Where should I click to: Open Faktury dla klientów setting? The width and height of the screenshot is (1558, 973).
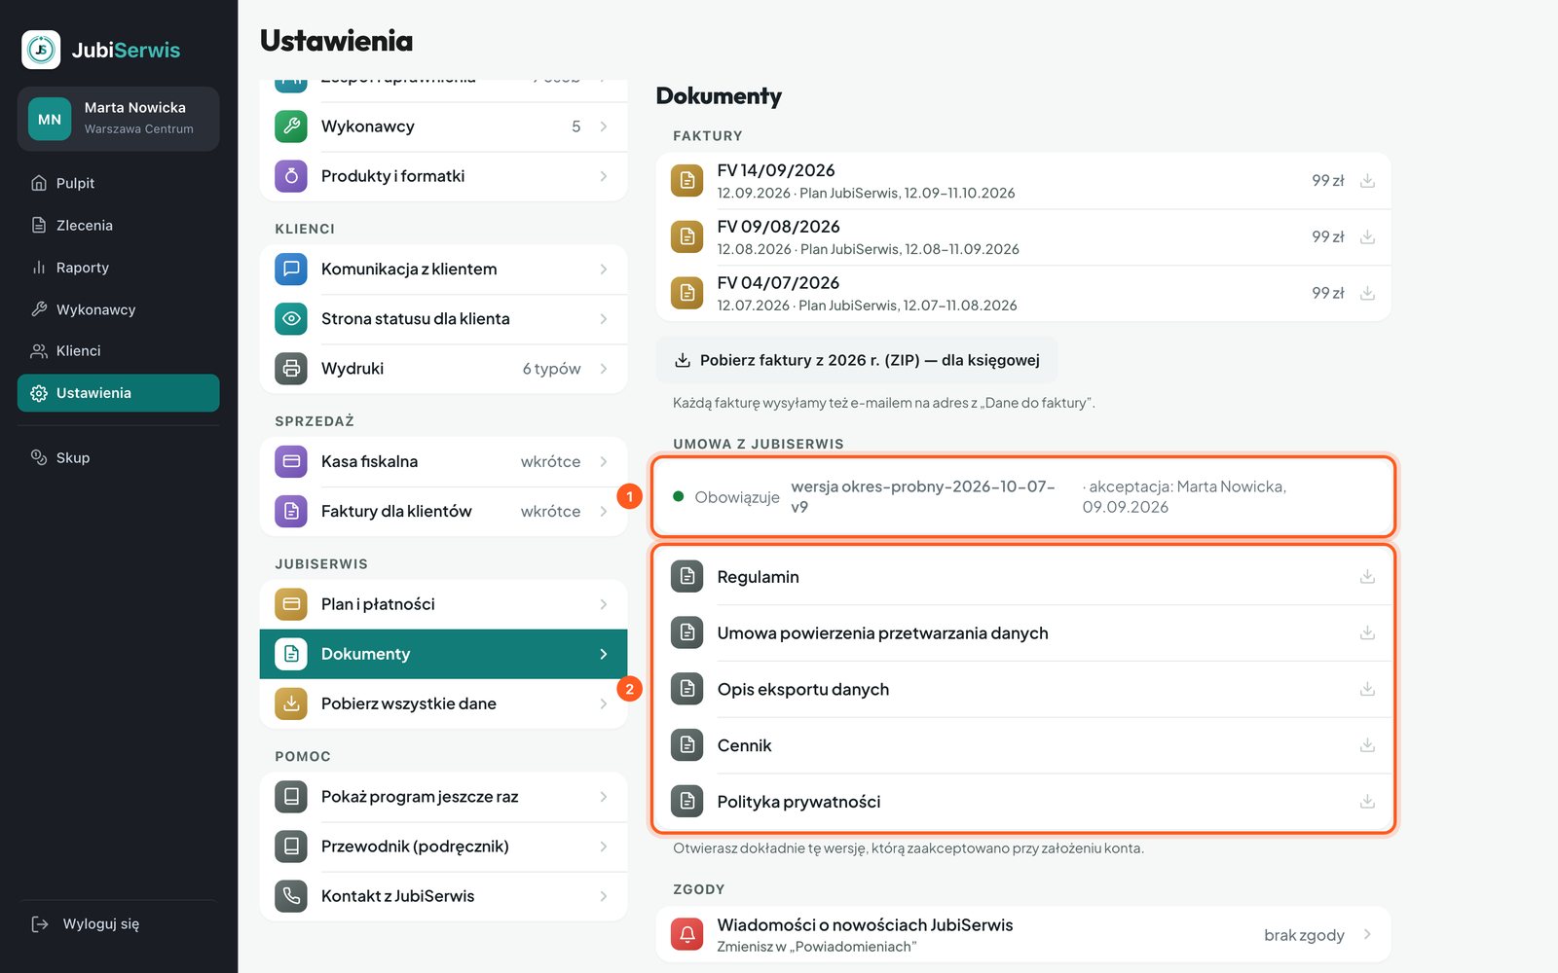coord(443,512)
